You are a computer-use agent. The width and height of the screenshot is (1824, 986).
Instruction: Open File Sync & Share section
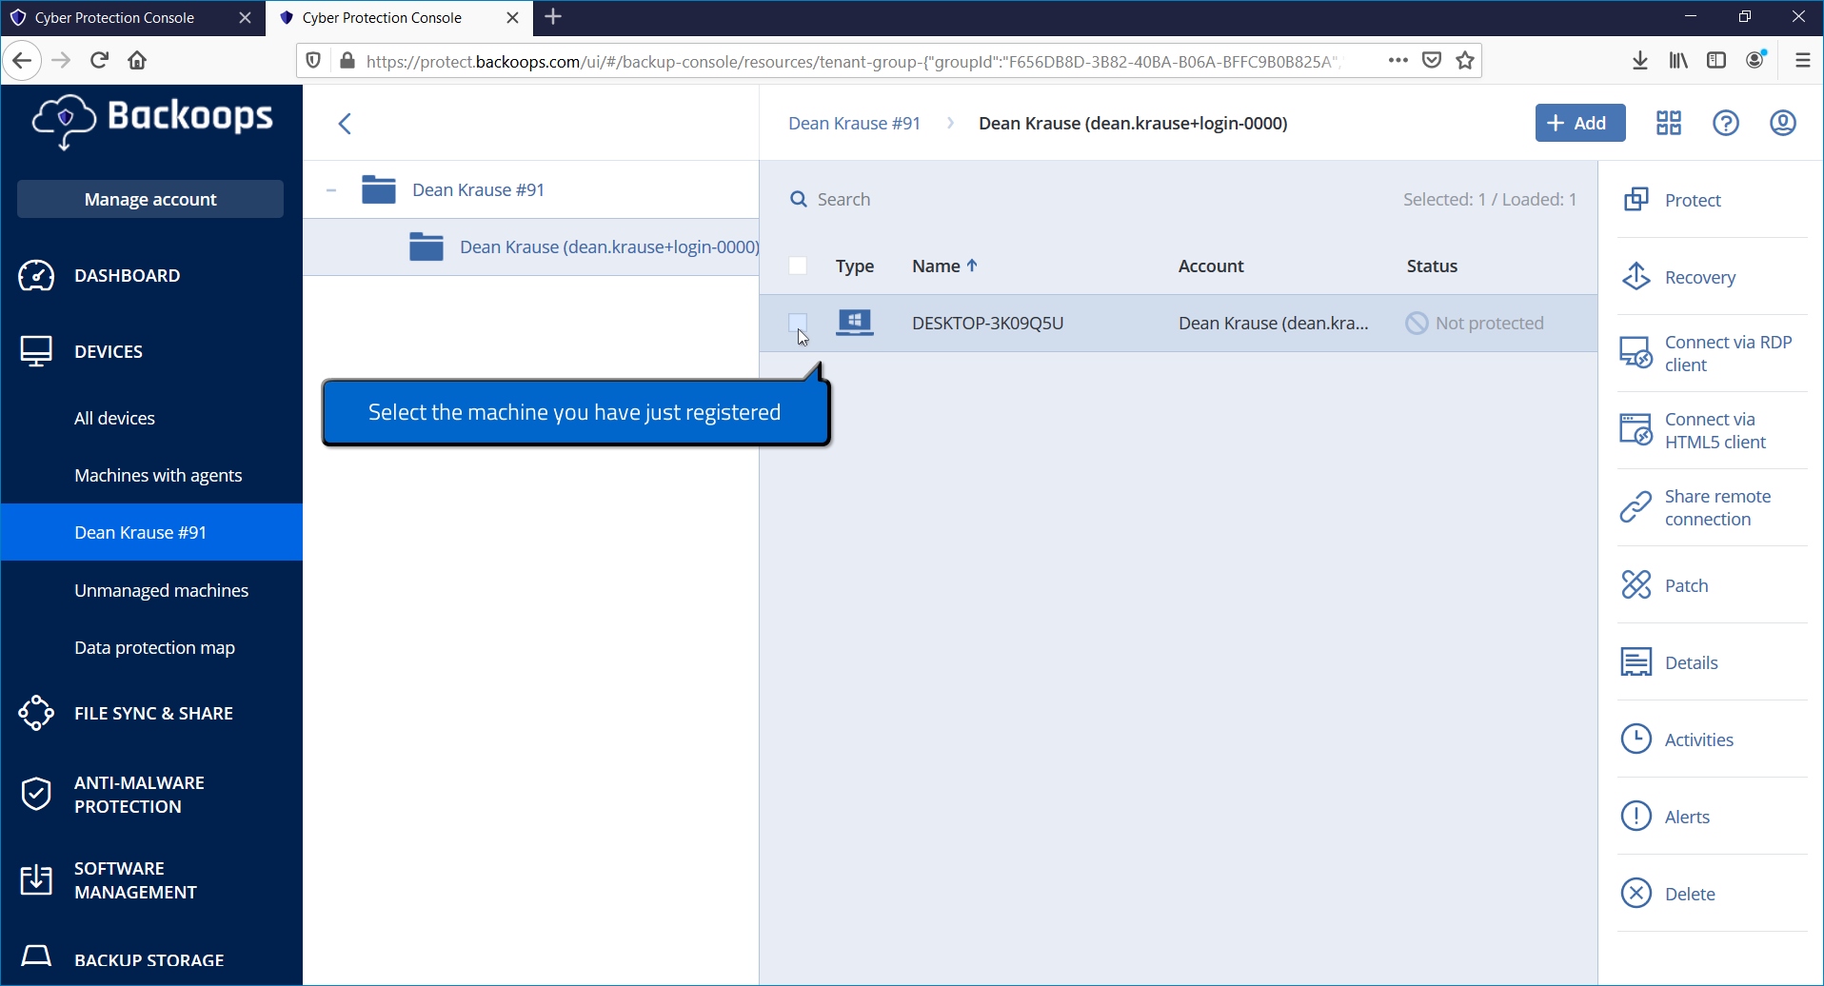click(151, 713)
